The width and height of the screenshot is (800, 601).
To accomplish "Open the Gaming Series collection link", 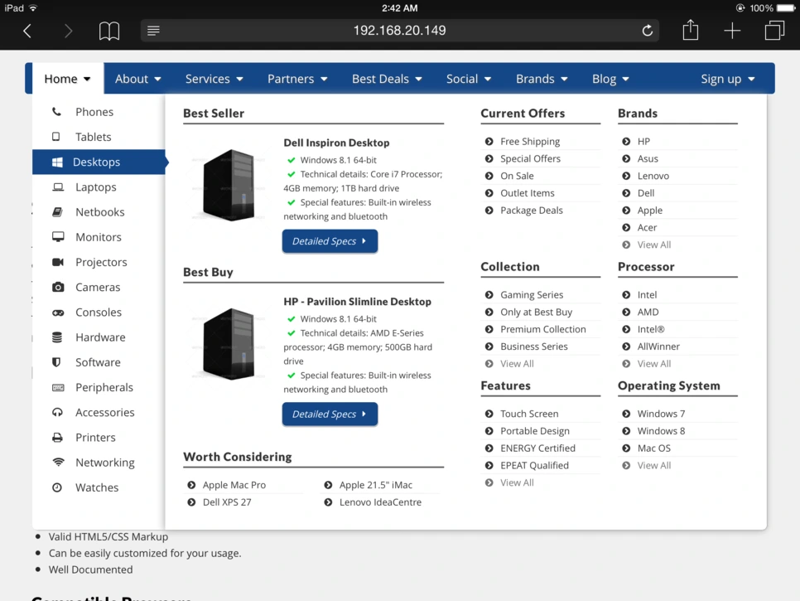I will 531,294.
